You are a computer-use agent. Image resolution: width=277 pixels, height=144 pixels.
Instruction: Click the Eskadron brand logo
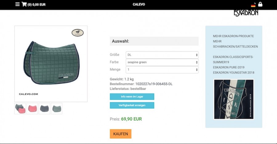click(246, 13)
